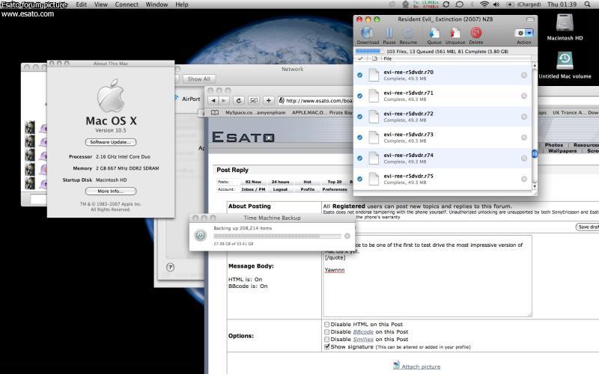Open the bookmarks book icon in Safari
Screen dimensions: 599x374
point(215,113)
